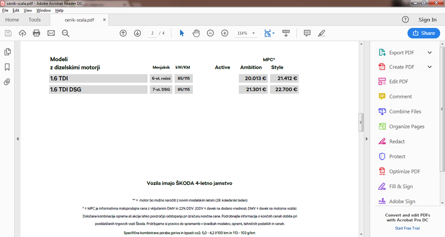Image resolution: width=445 pixels, height=237 pixels.
Task: Click Start Free Trial link
Action: 407,228
